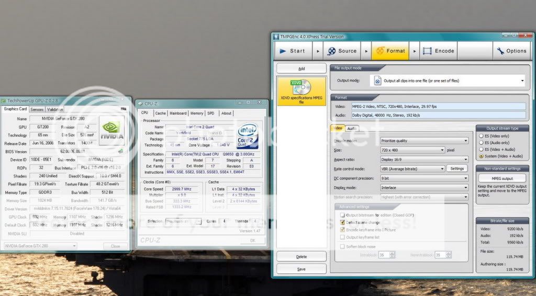Image resolution: width=536 pixels, height=296 pixels.
Task: Open the CPU-Z About tab
Action: click(226, 113)
